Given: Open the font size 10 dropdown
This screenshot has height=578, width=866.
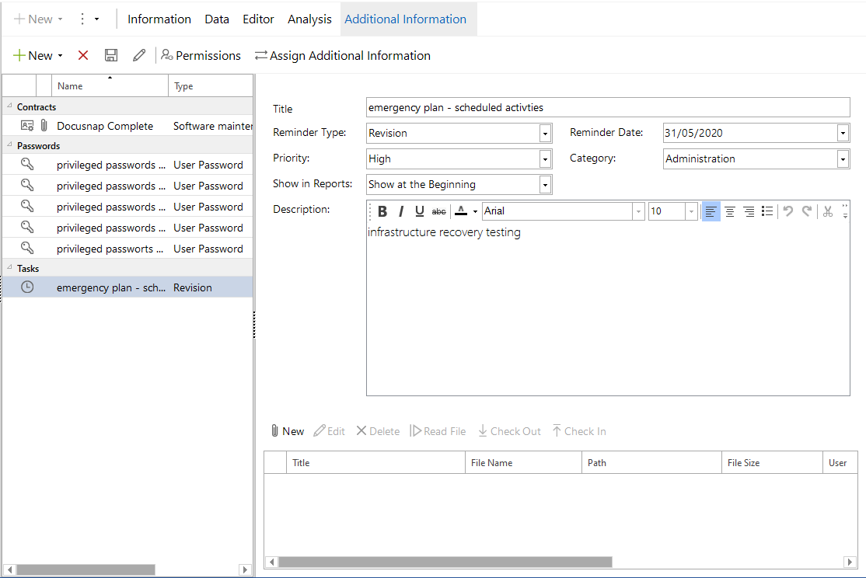Looking at the screenshot, I should 691,211.
